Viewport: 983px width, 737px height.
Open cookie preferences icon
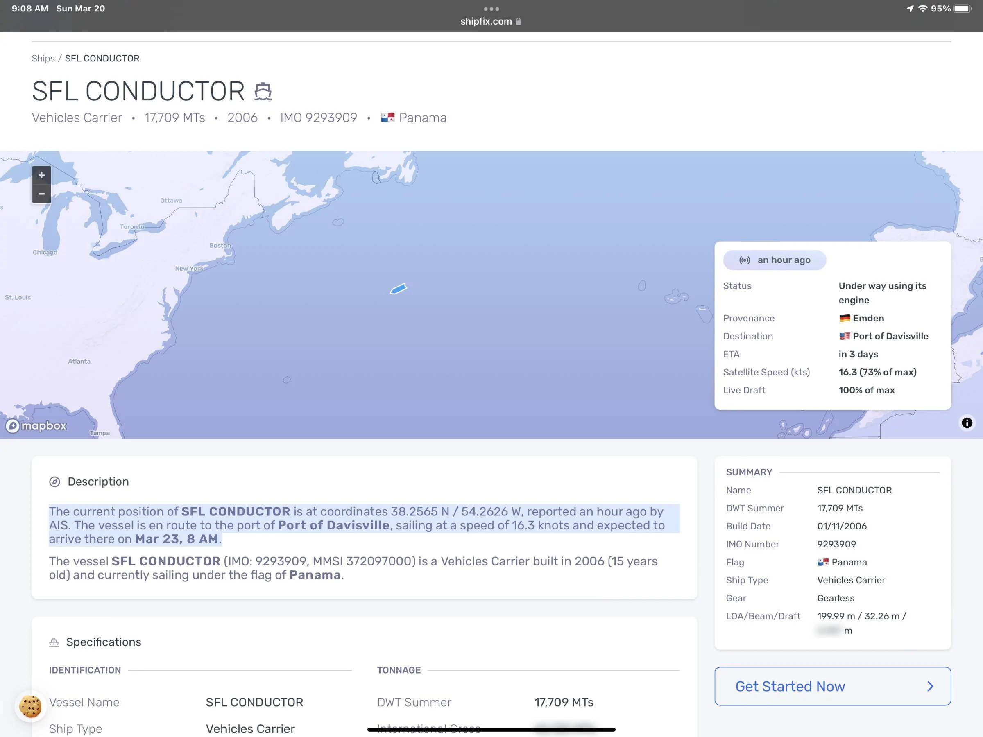(30, 706)
